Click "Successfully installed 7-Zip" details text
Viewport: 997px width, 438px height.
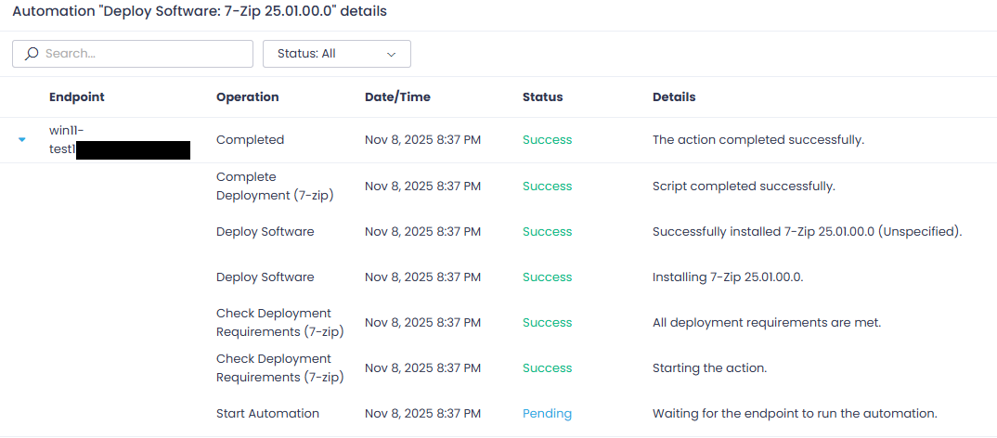807,231
